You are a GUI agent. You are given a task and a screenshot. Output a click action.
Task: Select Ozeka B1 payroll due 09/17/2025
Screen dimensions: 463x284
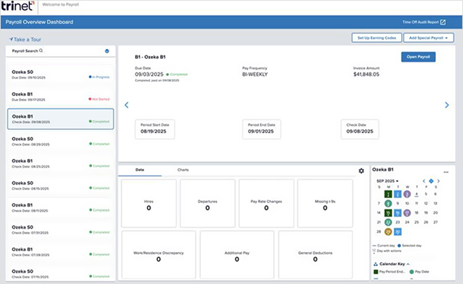60,97
